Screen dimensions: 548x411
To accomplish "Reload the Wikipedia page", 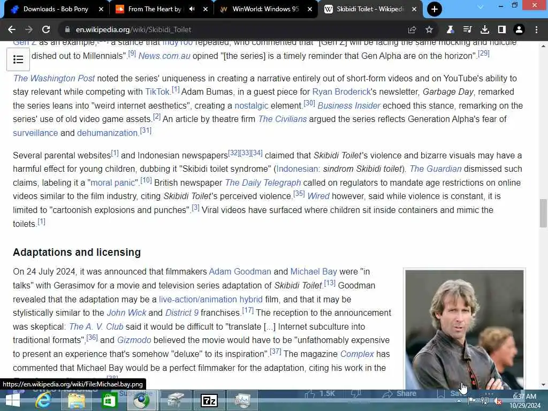I will [46, 30].
